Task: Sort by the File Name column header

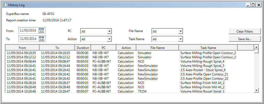Action: click(x=158, y=48)
